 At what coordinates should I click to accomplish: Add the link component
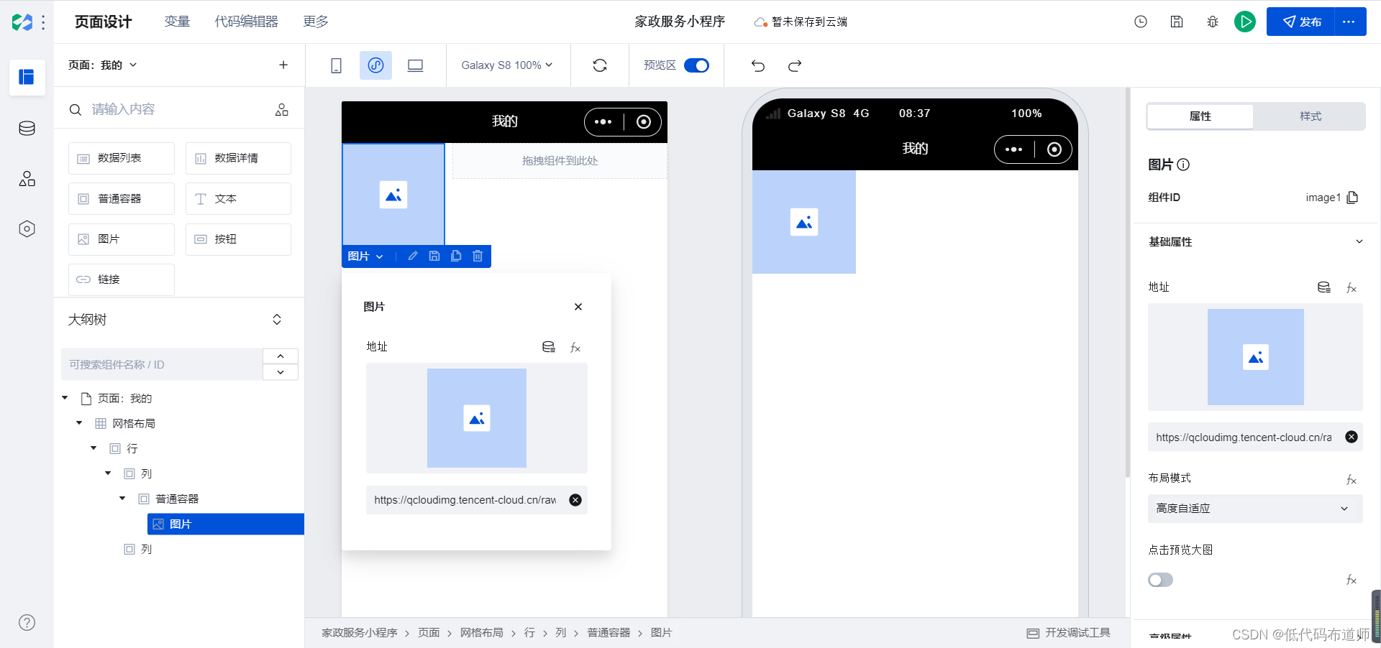point(122,279)
